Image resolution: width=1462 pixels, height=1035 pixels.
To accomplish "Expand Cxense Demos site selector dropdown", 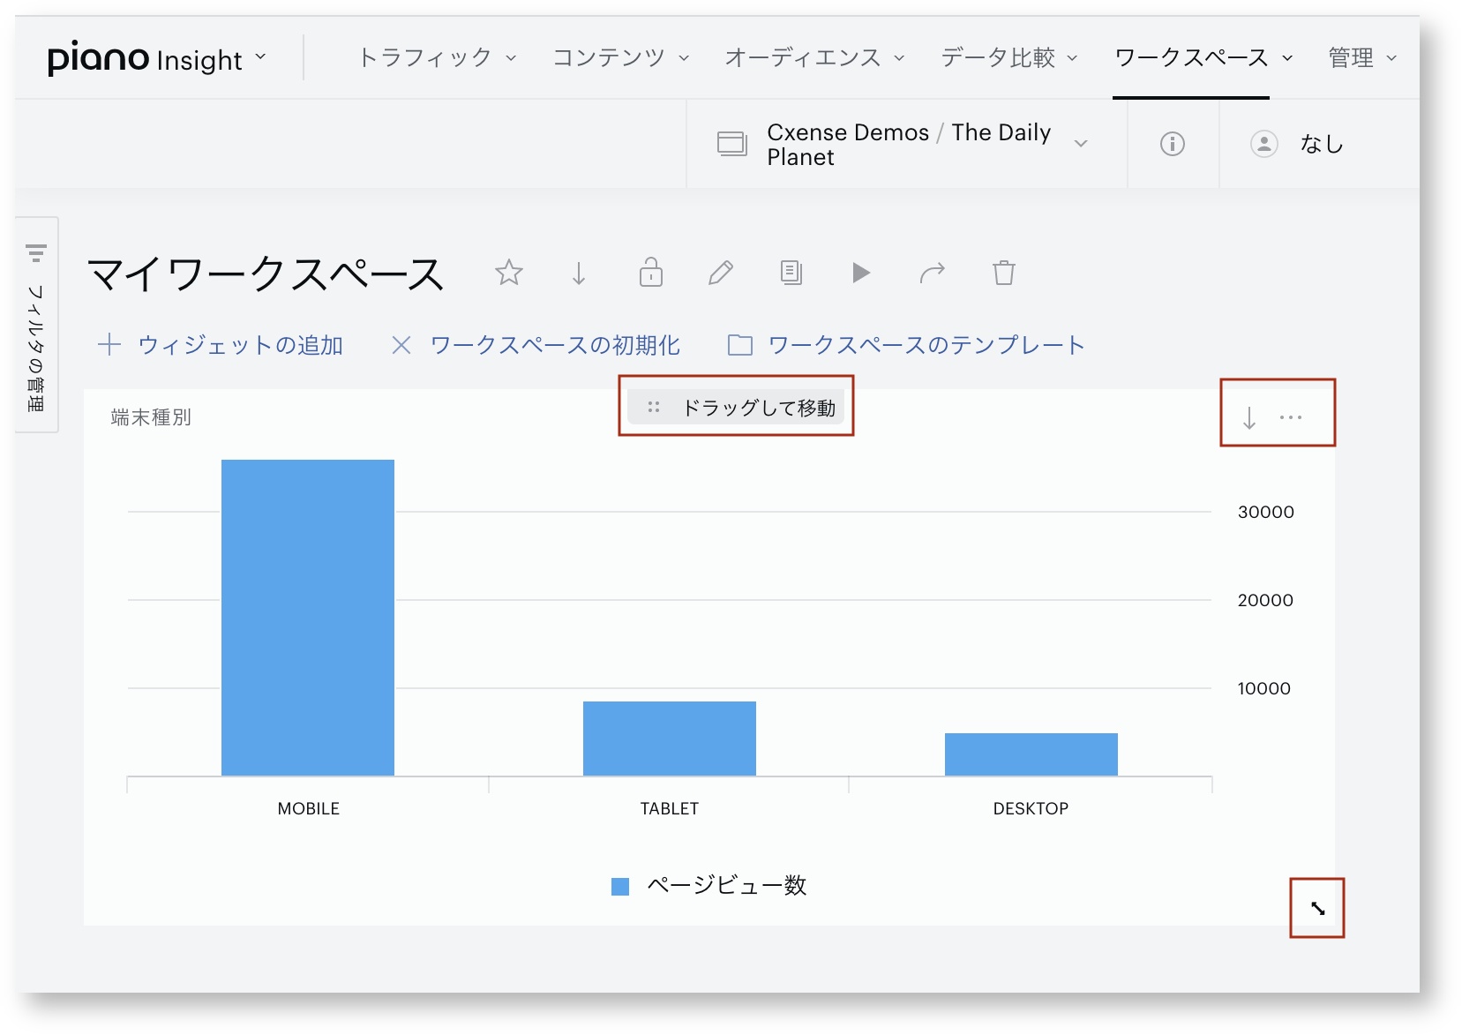I will click(x=1081, y=144).
